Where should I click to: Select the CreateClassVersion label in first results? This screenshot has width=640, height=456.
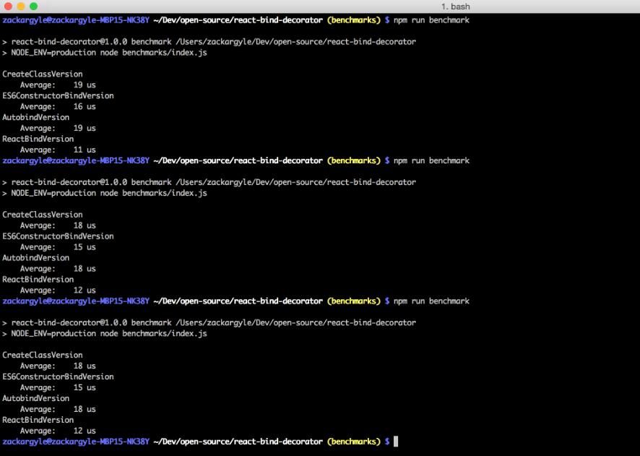point(40,74)
